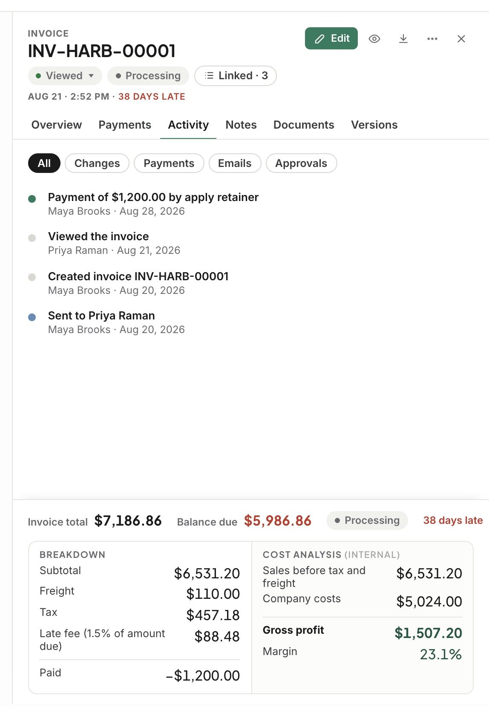The height and width of the screenshot is (707, 489).
Task: Click 'Sent to Priya Raman' entry
Action: click(x=116, y=322)
